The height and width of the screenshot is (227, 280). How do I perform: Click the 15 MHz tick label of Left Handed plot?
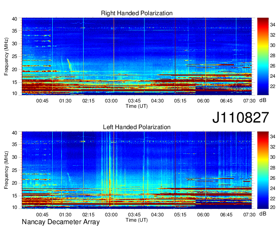[x=14, y=196]
